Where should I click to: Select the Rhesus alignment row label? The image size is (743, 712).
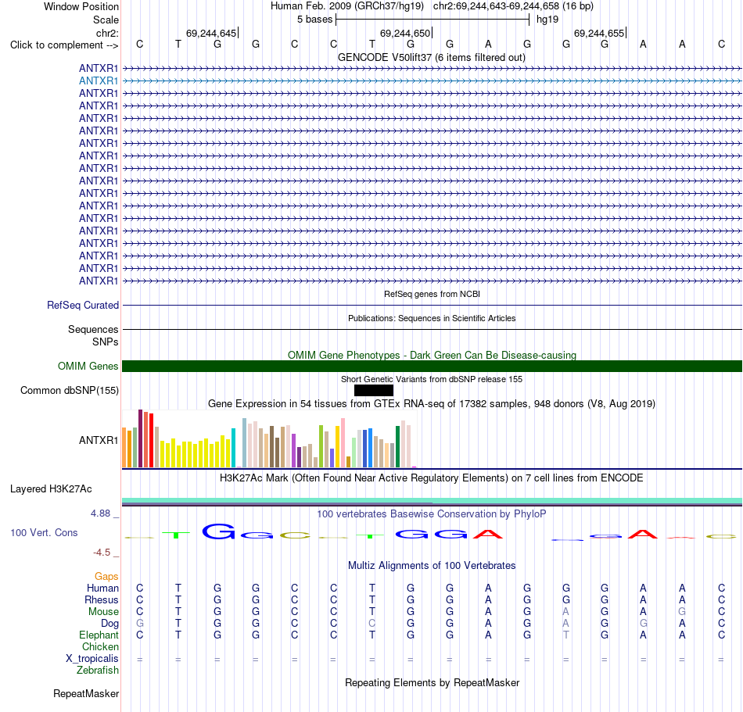[x=102, y=599]
